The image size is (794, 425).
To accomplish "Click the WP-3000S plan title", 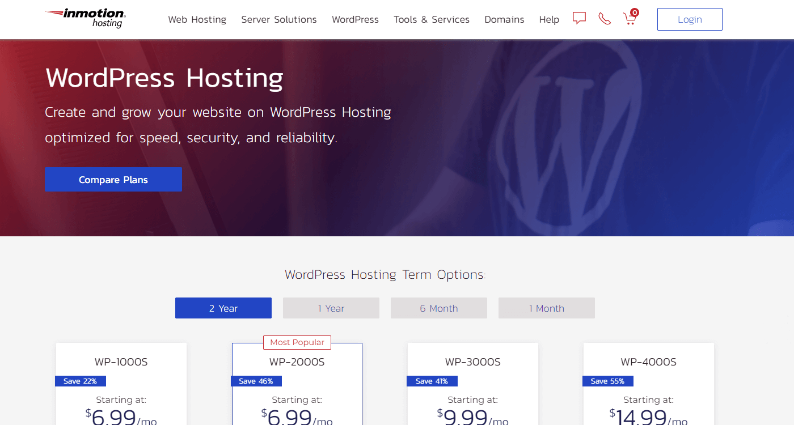I will pos(473,362).
